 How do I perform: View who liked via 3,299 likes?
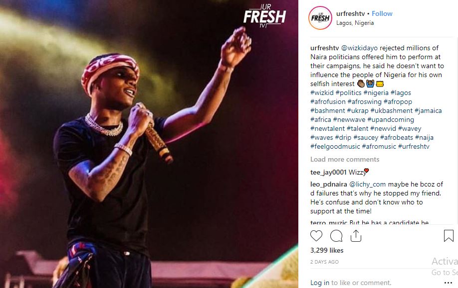pyautogui.click(x=327, y=250)
